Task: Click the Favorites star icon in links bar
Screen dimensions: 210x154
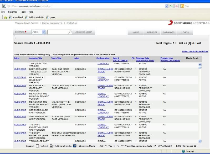Action: 6,17
